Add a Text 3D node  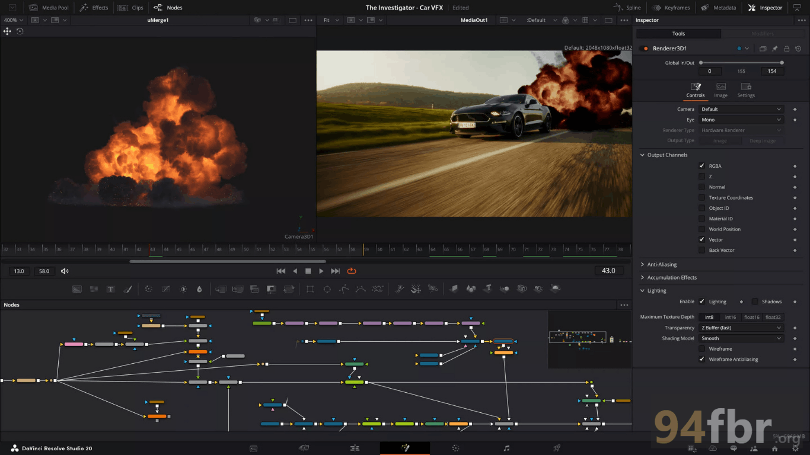pos(487,289)
